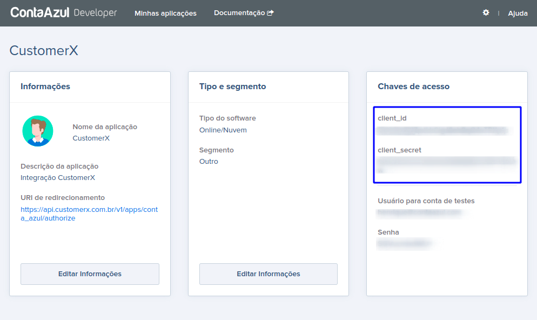
Task: Click the Tipo do software label
Action: [227, 118]
